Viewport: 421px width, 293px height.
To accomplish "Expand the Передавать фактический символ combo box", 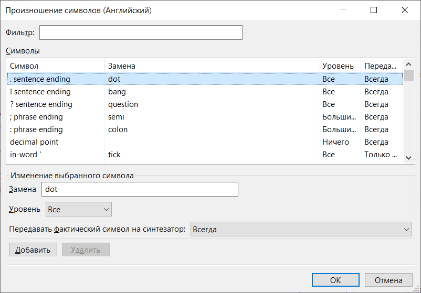I will click(x=301, y=229).
